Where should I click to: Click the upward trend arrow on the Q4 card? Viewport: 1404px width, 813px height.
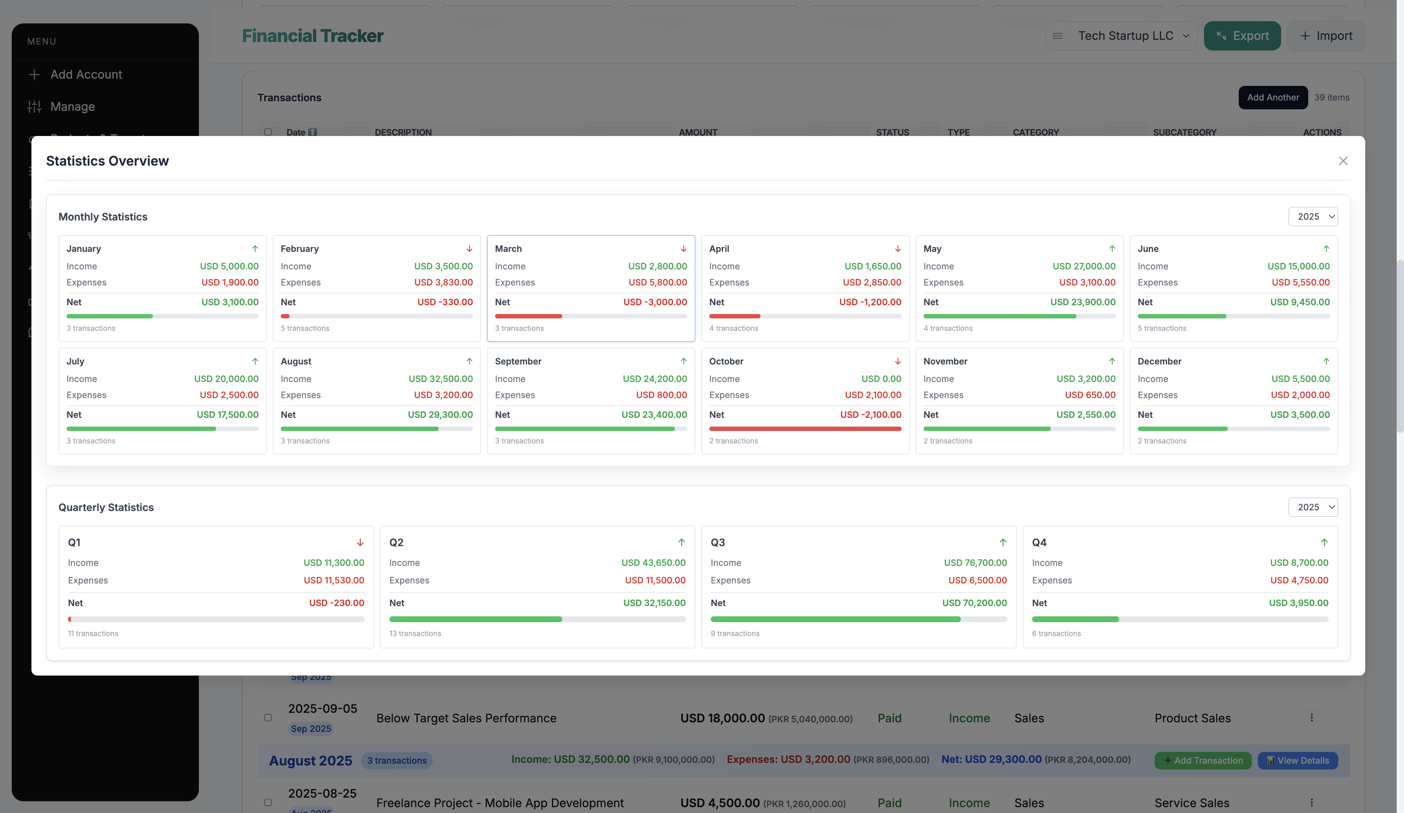[x=1325, y=542]
